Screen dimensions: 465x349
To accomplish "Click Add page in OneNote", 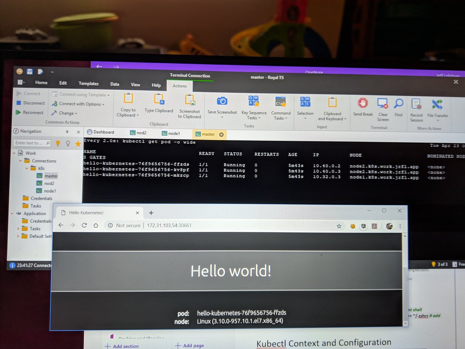I will point(189,346).
